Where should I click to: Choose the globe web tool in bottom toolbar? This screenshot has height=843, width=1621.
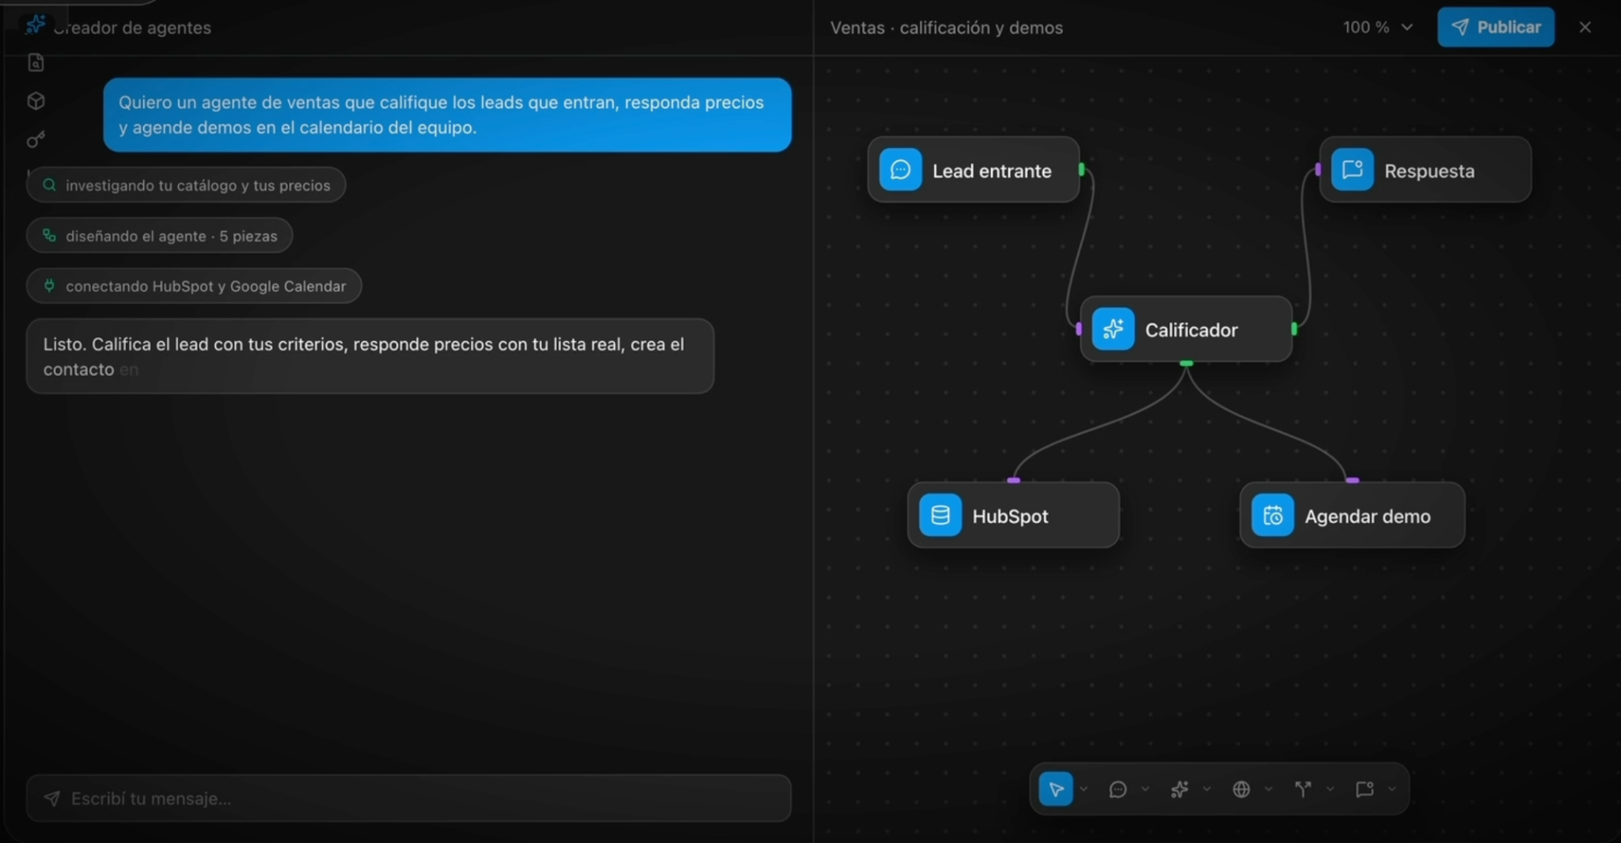pos(1241,789)
